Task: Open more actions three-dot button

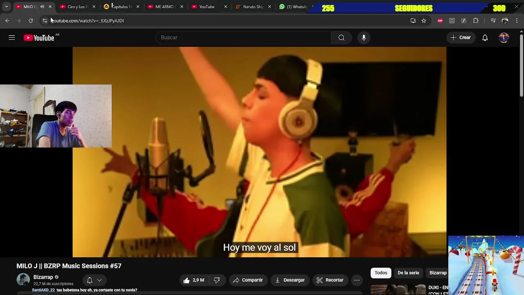Action: point(357,280)
